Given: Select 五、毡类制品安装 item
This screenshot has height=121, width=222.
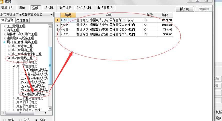Looking at the screenshot, I should pyautogui.click(x=33, y=86).
